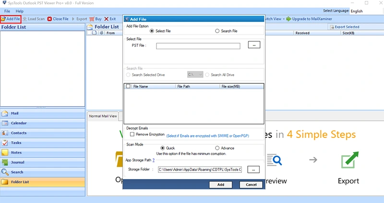Open the Contacts section in the sidebar
The image size is (384, 203).
click(43, 133)
